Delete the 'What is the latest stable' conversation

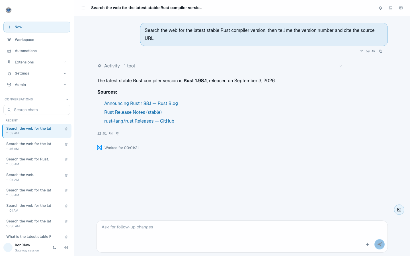click(x=66, y=237)
